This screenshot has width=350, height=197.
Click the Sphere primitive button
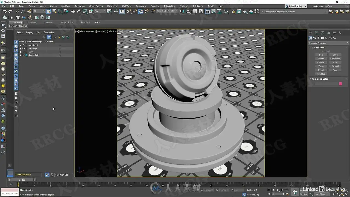(x=321, y=59)
